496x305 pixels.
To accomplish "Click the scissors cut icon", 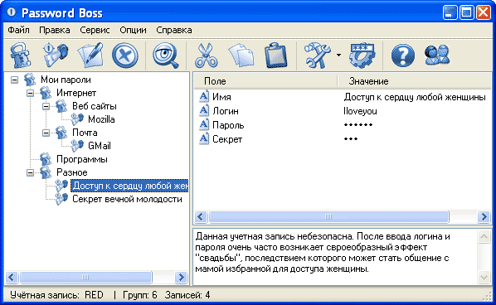I will pos(207,56).
